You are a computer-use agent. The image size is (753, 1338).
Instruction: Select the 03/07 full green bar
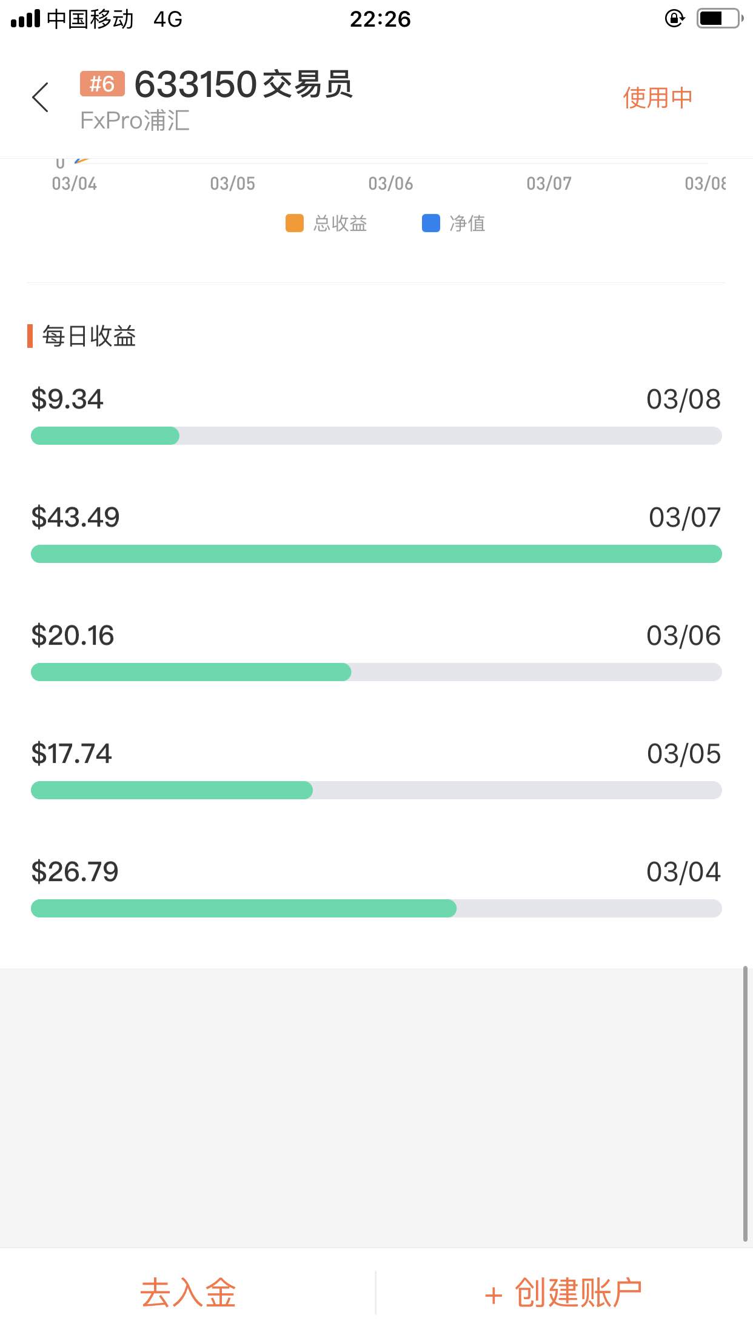point(376,554)
